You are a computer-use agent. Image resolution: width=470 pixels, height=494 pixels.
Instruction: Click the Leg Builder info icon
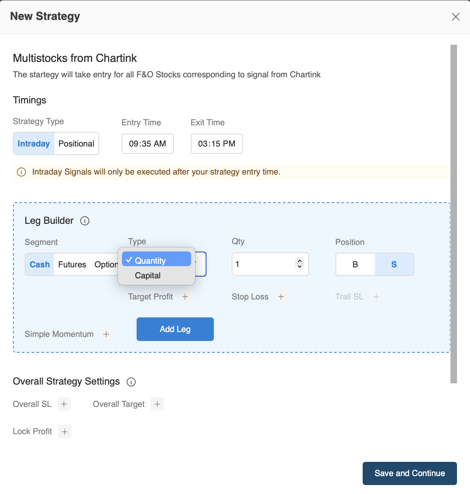coord(85,221)
